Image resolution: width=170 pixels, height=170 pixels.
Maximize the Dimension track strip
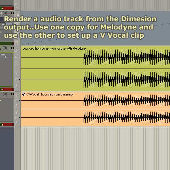(x=12, y=13)
